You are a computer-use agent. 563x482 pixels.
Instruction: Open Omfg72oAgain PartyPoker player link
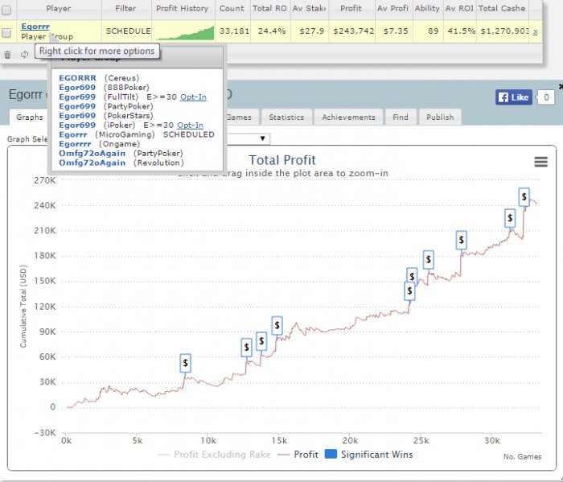point(92,153)
